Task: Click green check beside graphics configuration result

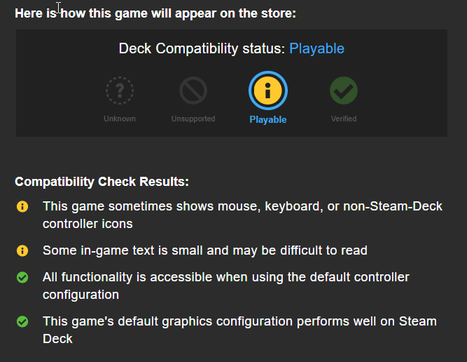Action: click(22, 322)
